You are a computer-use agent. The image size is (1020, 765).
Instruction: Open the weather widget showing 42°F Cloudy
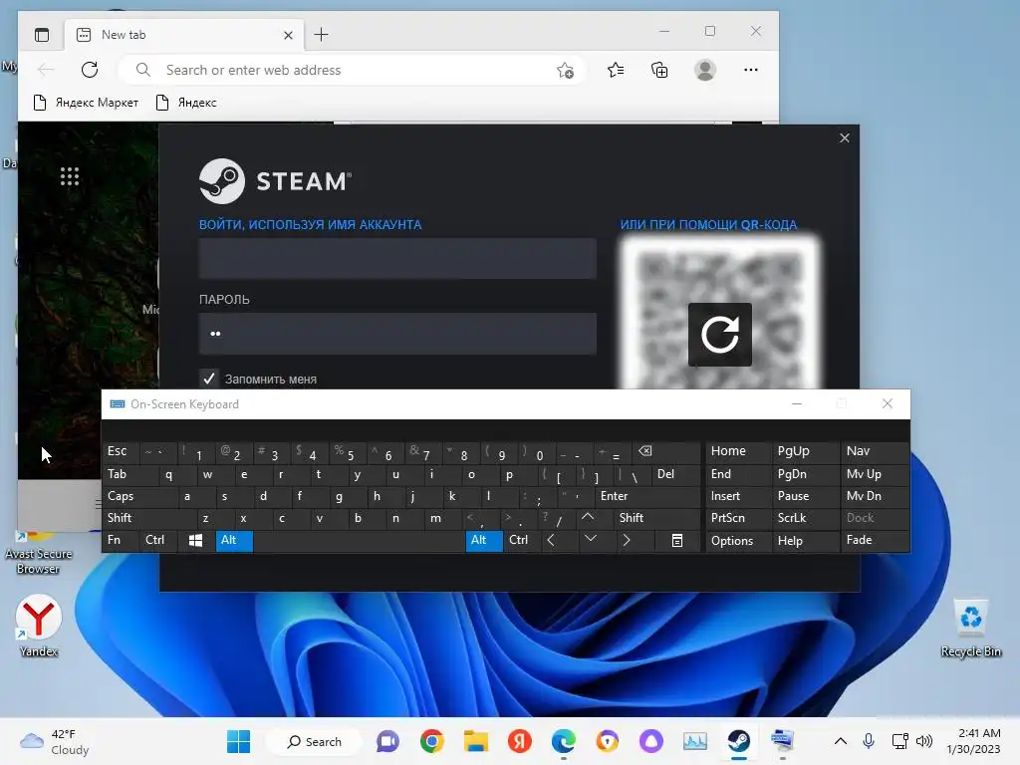pyautogui.click(x=54, y=741)
